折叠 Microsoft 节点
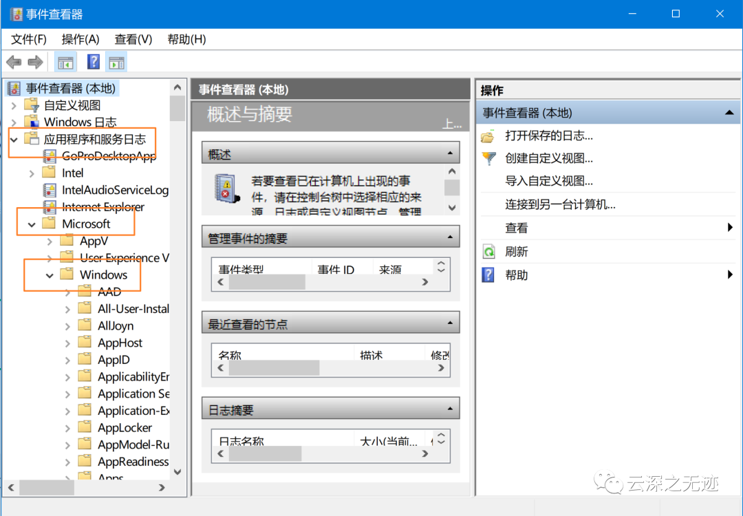Viewport: 743px width, 516px height. 30,224
